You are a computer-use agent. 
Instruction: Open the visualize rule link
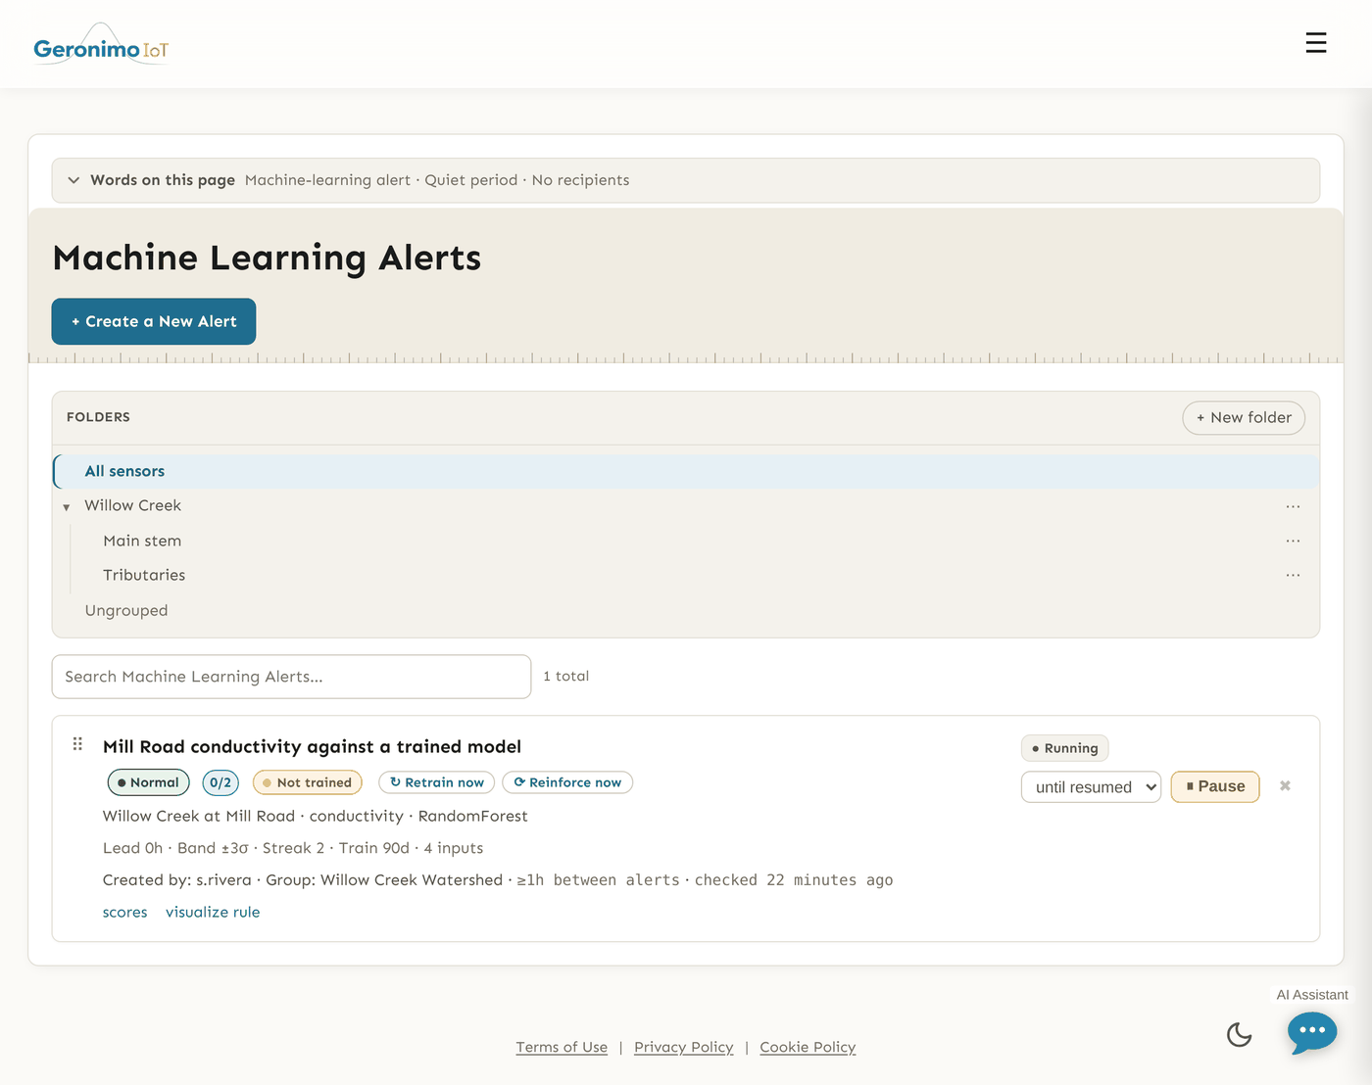(213, 912)
